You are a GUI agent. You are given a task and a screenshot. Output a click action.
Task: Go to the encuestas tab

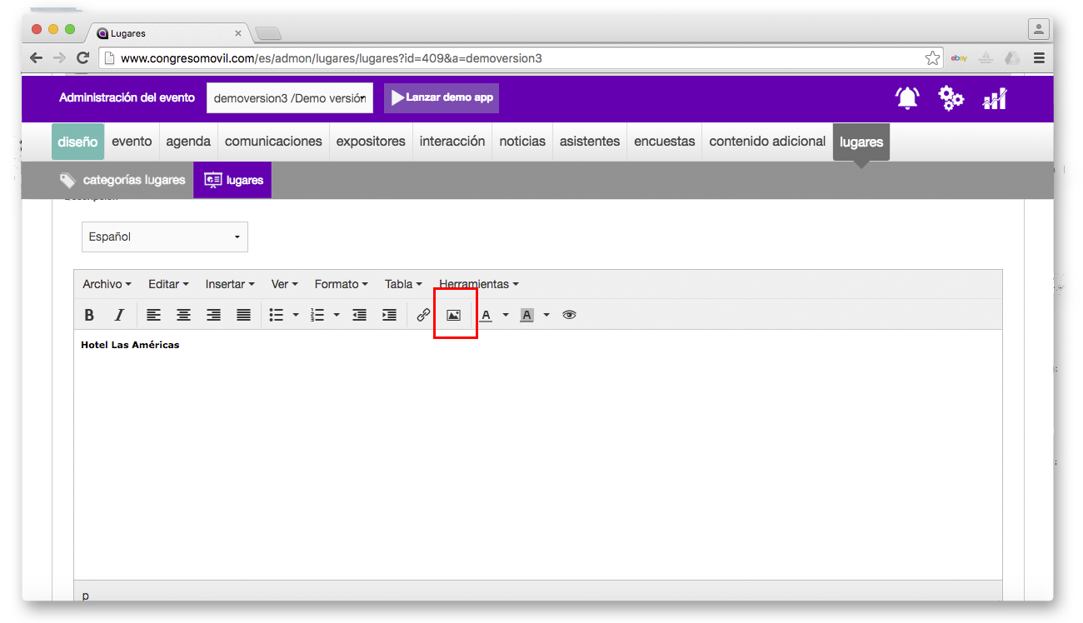point(664,142)
